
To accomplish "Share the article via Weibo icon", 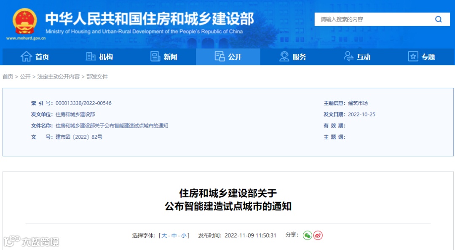I will [x=318, y=235].
